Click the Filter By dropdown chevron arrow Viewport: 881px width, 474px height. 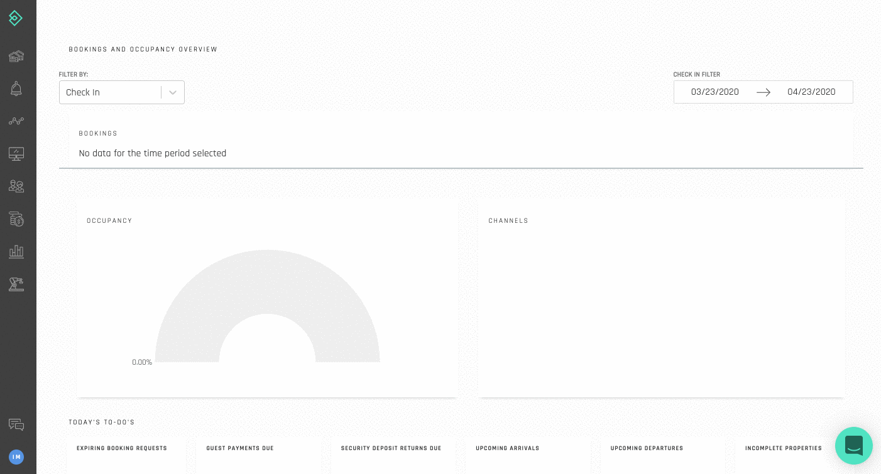click(x=173, y=92)
